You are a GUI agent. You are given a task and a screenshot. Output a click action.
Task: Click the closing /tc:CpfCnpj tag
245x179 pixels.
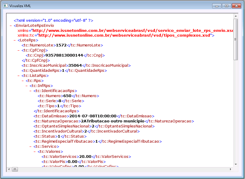[36, 60]
